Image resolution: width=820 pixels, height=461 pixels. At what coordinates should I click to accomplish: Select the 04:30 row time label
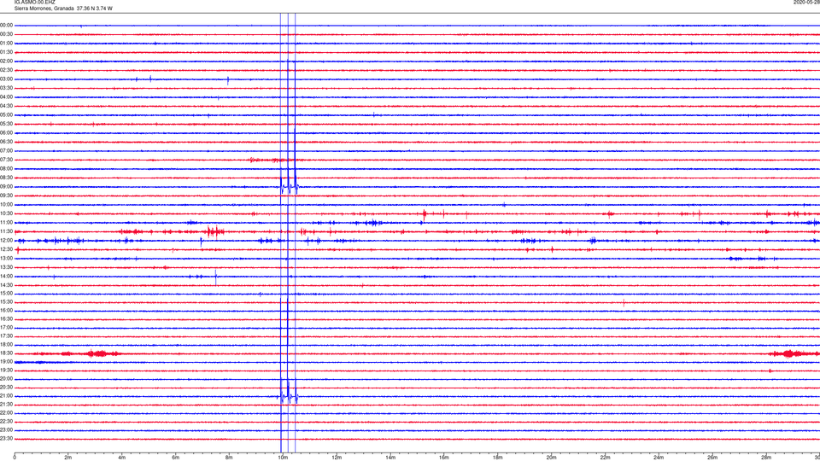(6, 106)
